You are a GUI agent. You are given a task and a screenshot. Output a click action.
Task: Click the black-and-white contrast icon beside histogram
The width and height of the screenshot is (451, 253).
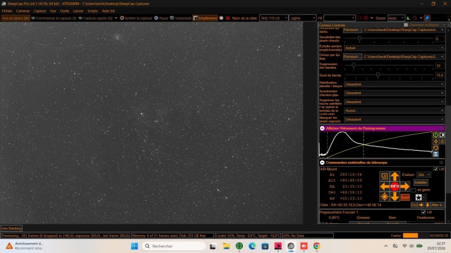(442, 135)
